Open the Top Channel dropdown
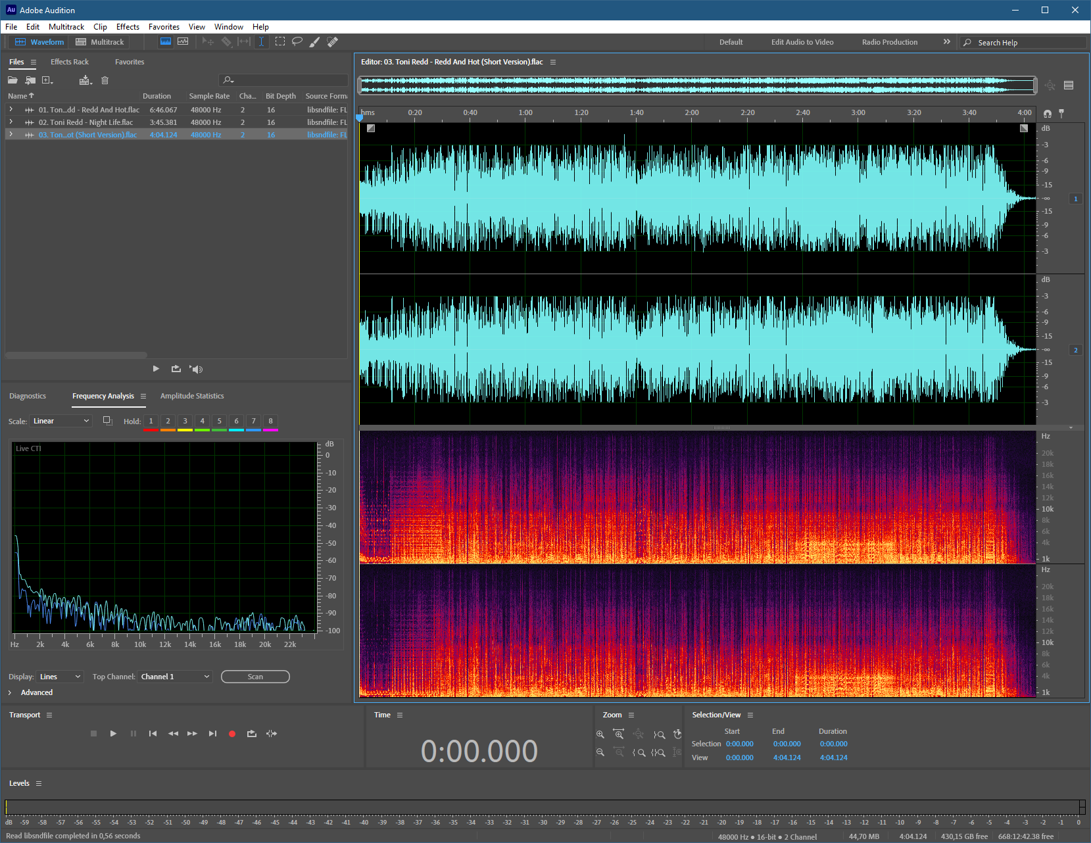1091x843 pixels. tap(175, 677)
